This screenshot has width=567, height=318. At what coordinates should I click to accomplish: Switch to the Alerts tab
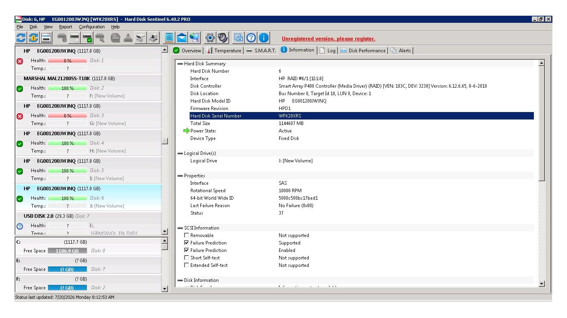401,50
